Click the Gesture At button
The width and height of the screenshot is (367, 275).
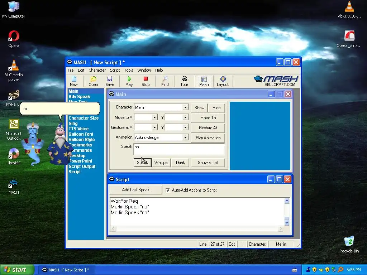208,128
